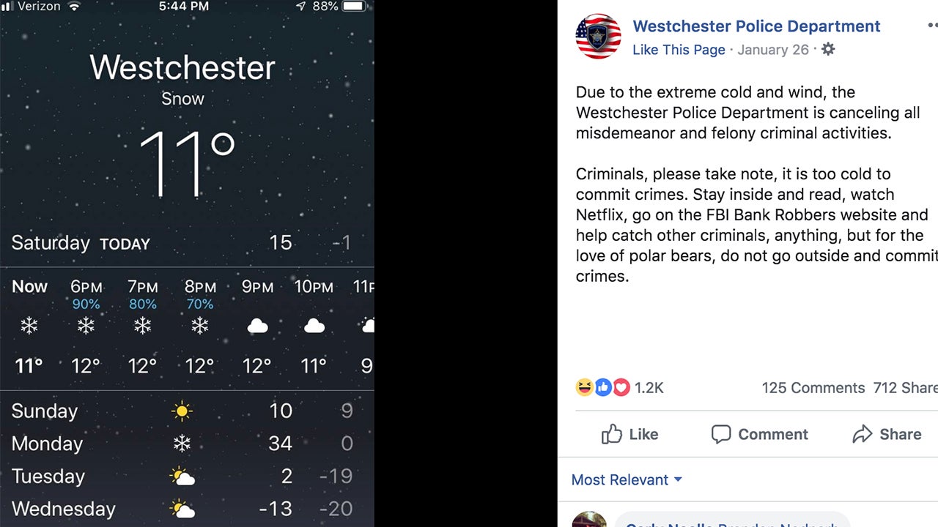Tap the cloud icon under 9PM

pos(257,326)
